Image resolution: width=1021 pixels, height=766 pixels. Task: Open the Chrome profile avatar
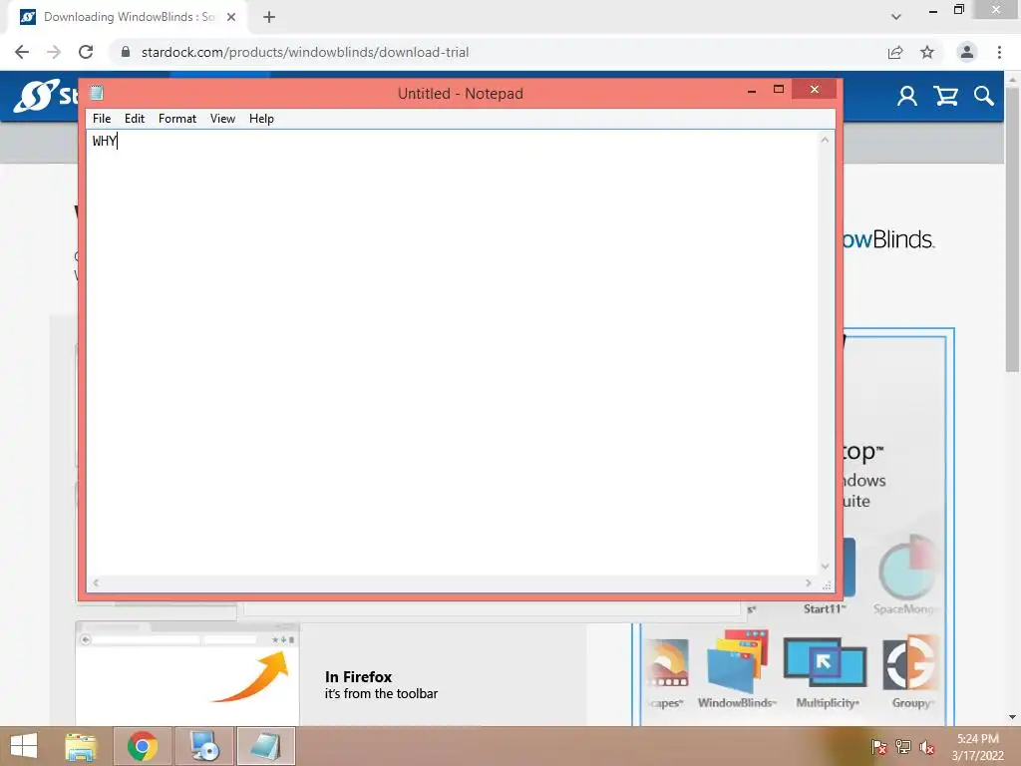(x=967, y=52)
